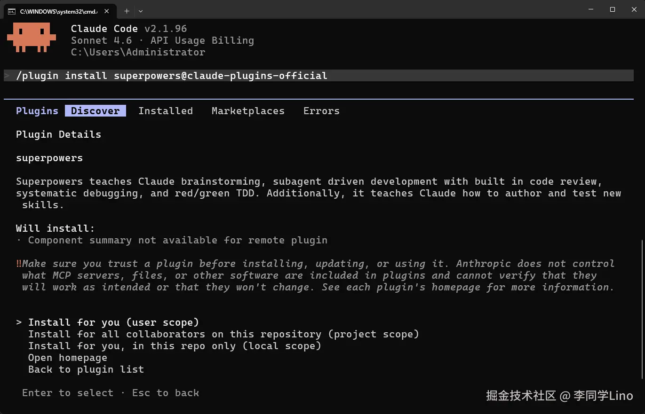Open a new tab with the plus button
The width and height of the screenshot is (645, 414).
[127, 11]
